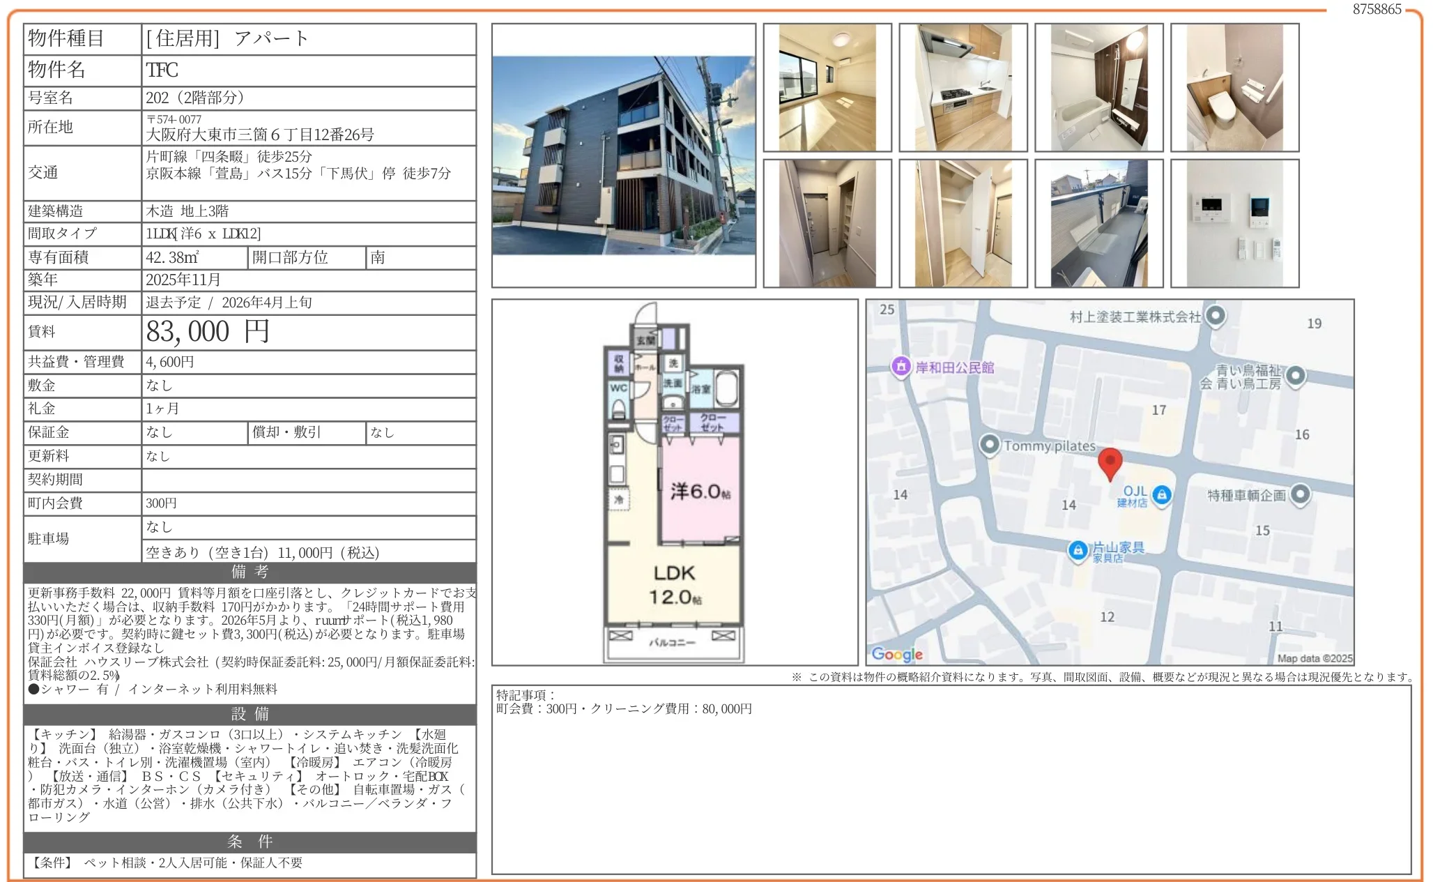Click the OJL 建材店 shop marker
The height and width of the screenshot is (882, 1433).
pyautogui.click(x=1161, y=494)
